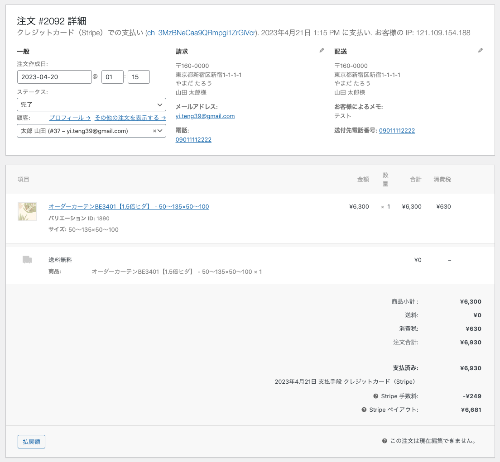Clear the selected customer with x icon

click(x=154, y=131)
